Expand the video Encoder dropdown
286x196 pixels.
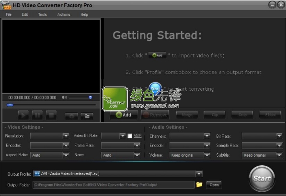coord(66,146)
